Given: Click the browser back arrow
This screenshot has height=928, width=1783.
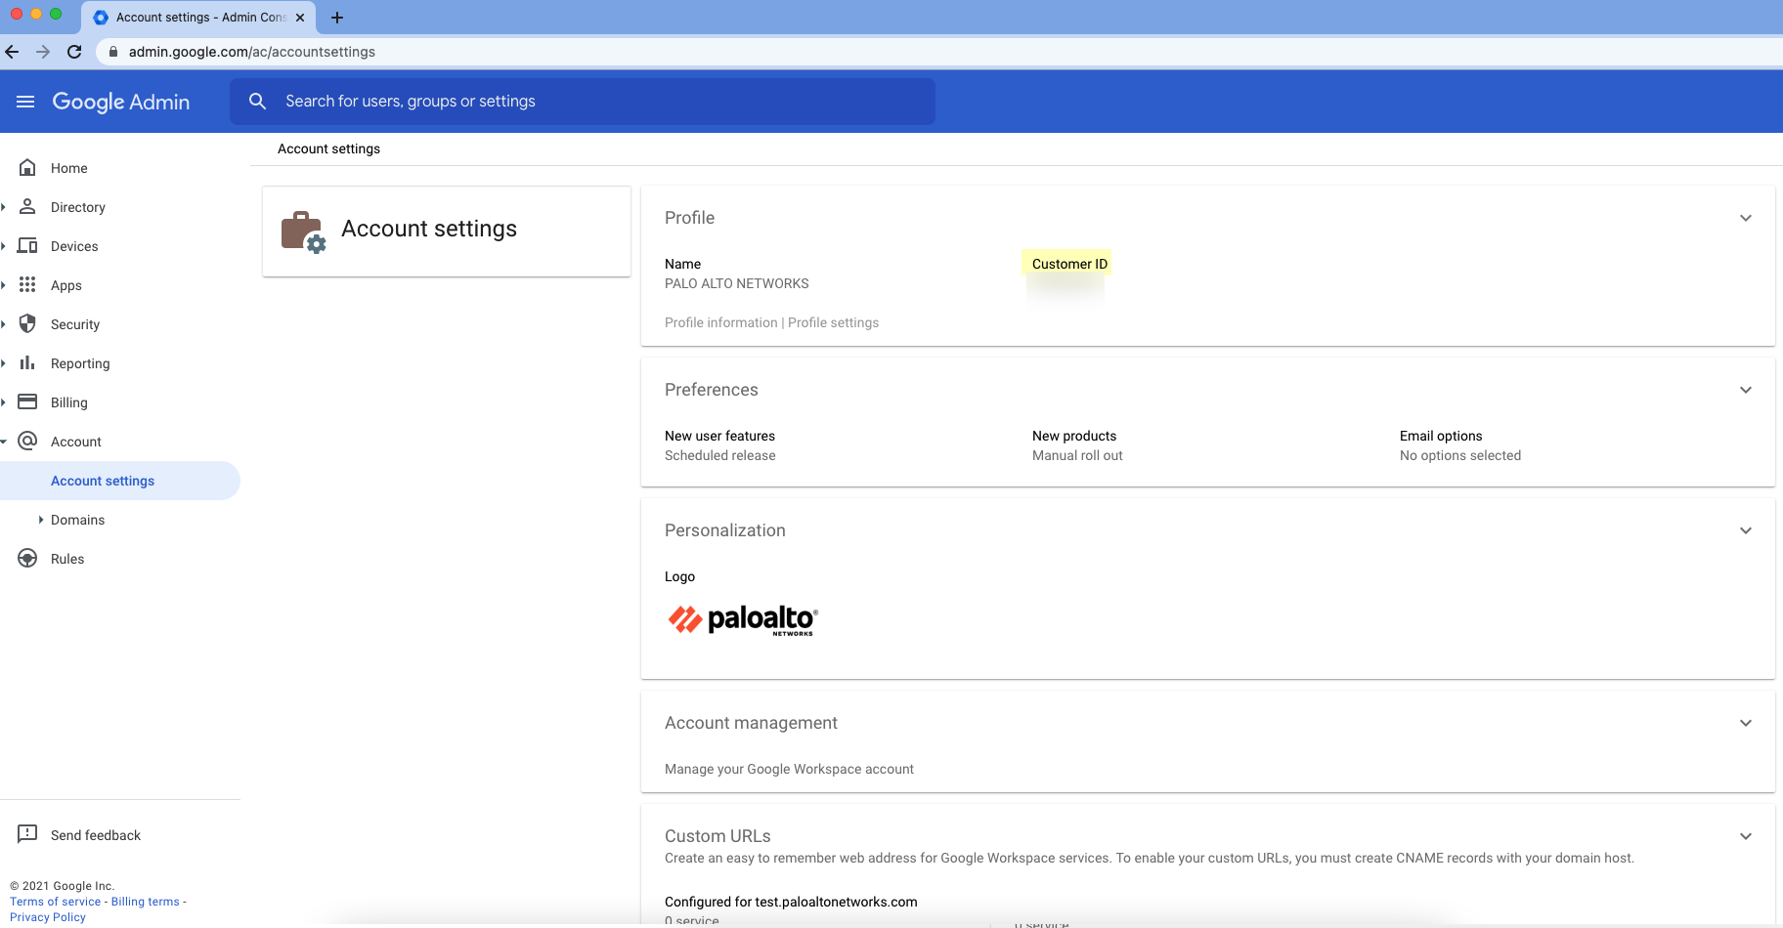Looking at the screenshot, I should pos(12,52).
